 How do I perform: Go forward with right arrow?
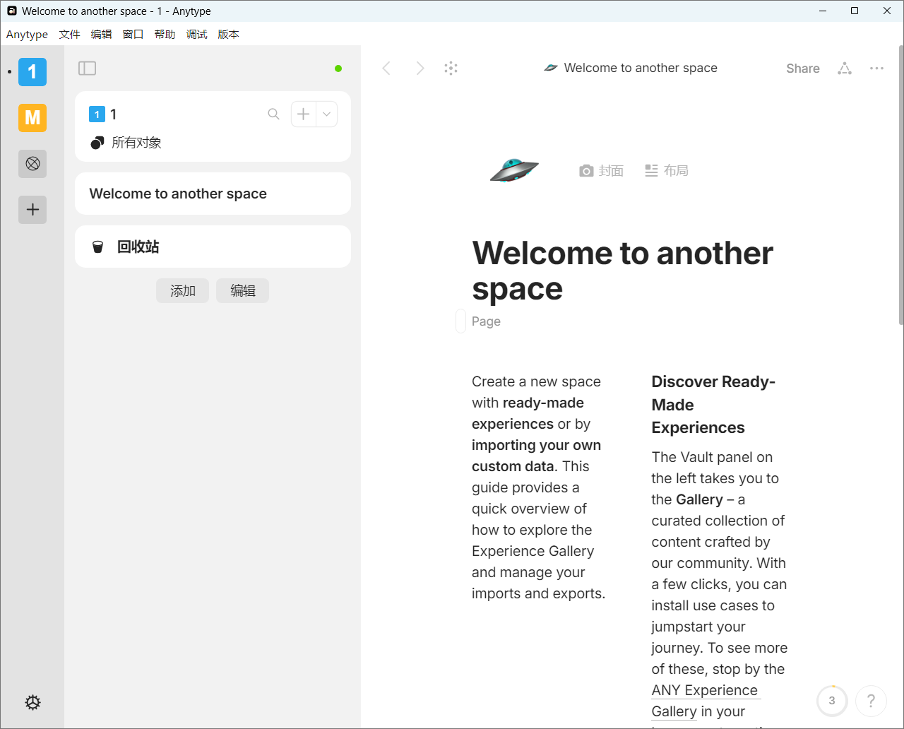pos(420,68)
